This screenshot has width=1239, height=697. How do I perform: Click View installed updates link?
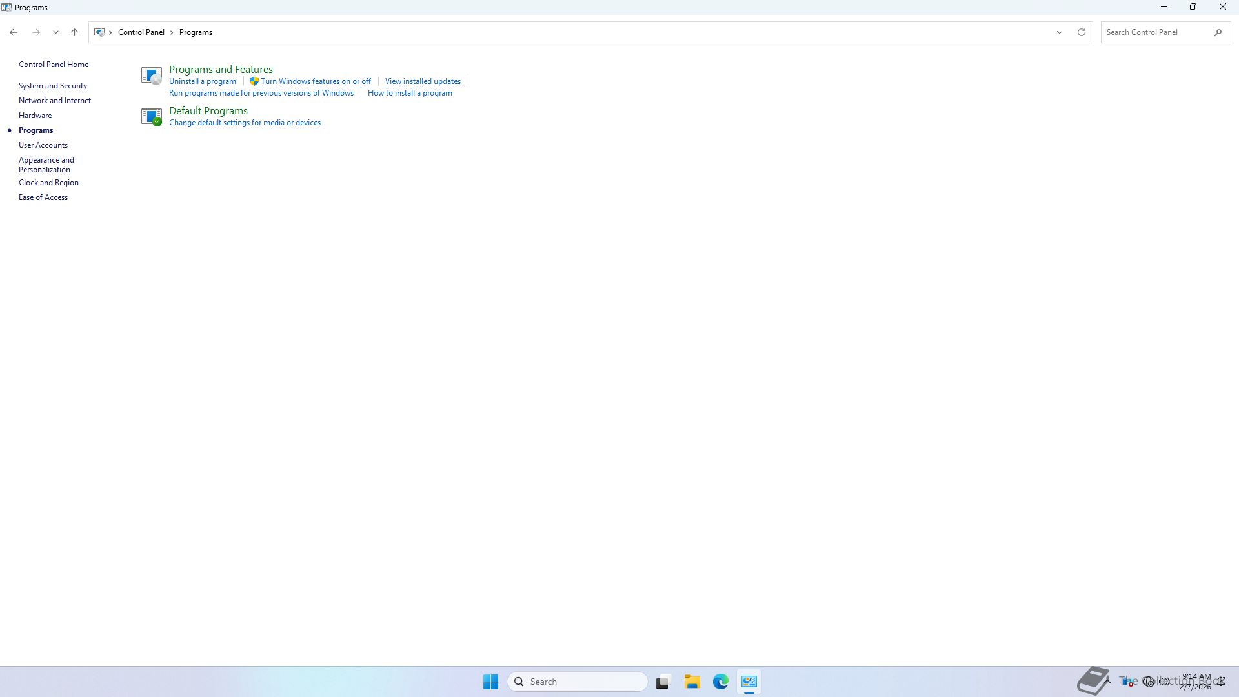(x=423, y=81)
